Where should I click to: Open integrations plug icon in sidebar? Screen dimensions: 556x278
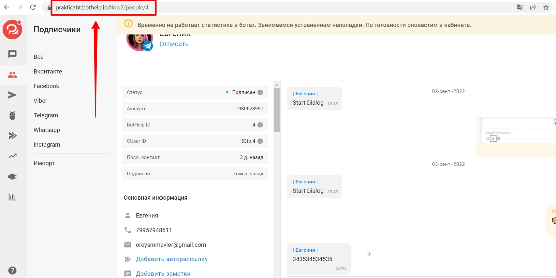(x=12, y=177)
